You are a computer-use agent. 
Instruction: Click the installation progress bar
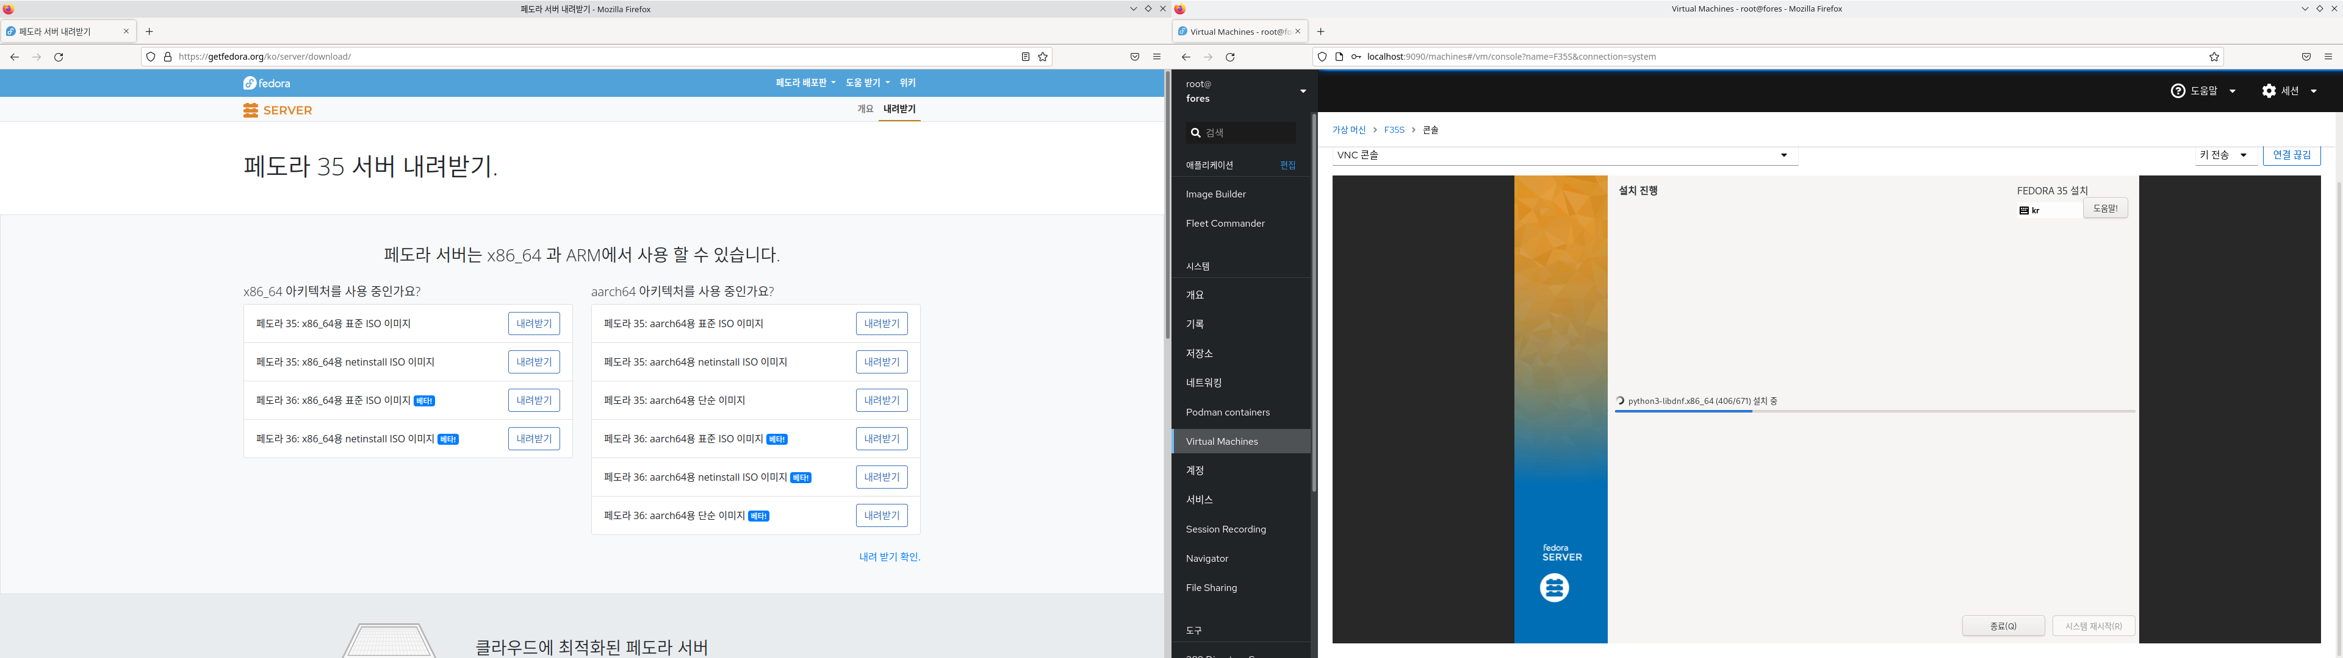(x=1874, y=412)
